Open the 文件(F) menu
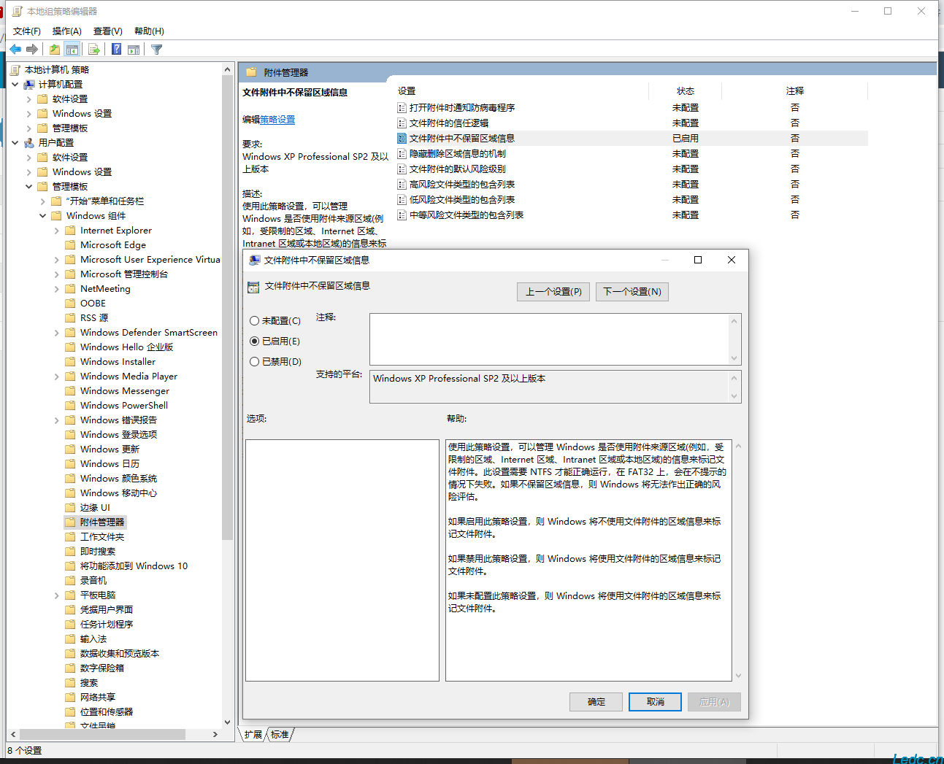 [x=27, y=31]
